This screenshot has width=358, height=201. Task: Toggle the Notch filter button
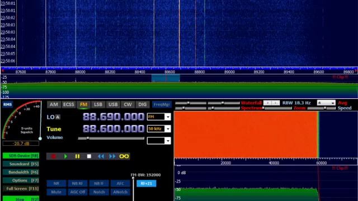[99, 192]
